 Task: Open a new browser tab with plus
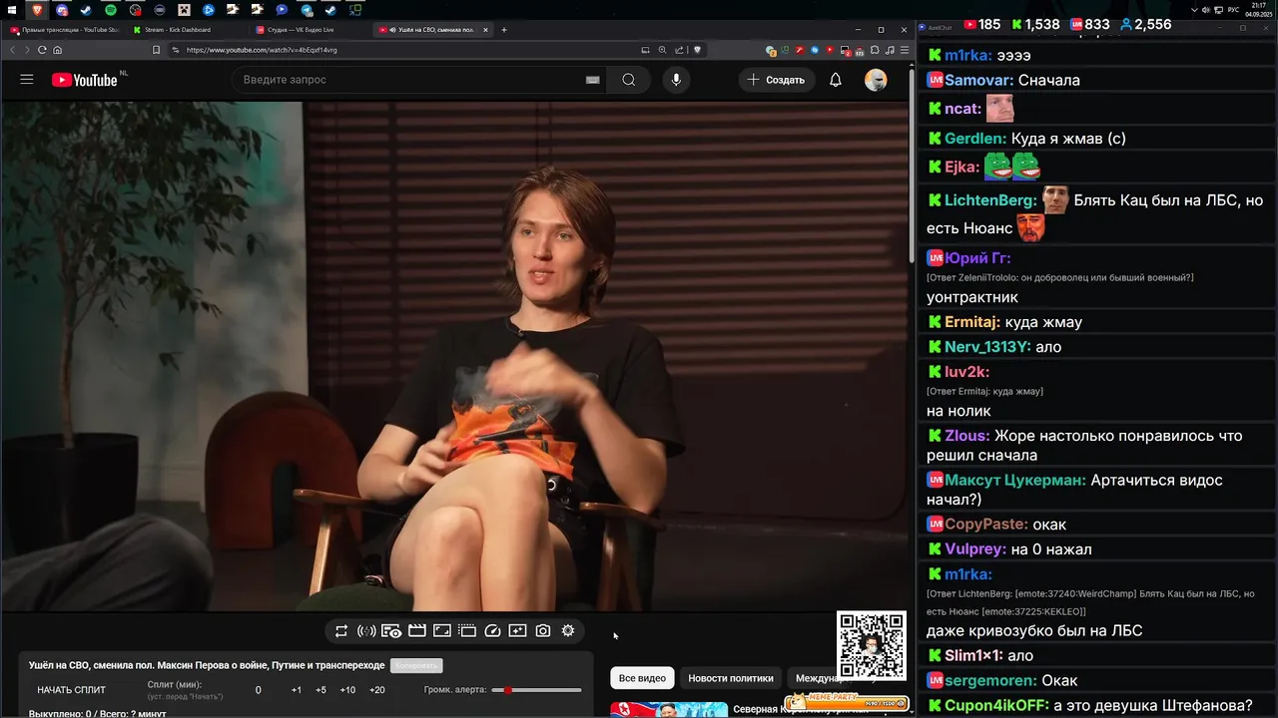(x=504, y=30)
